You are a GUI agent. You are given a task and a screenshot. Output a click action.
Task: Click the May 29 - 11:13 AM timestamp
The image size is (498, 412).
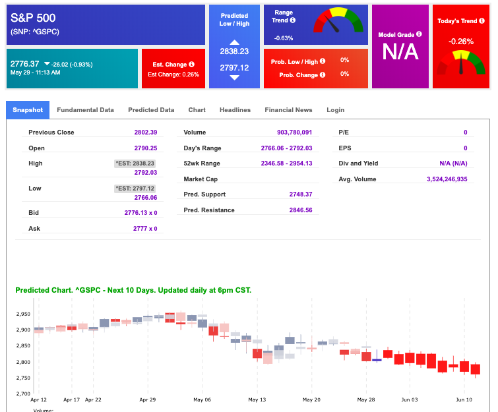[x=35, y=73]
